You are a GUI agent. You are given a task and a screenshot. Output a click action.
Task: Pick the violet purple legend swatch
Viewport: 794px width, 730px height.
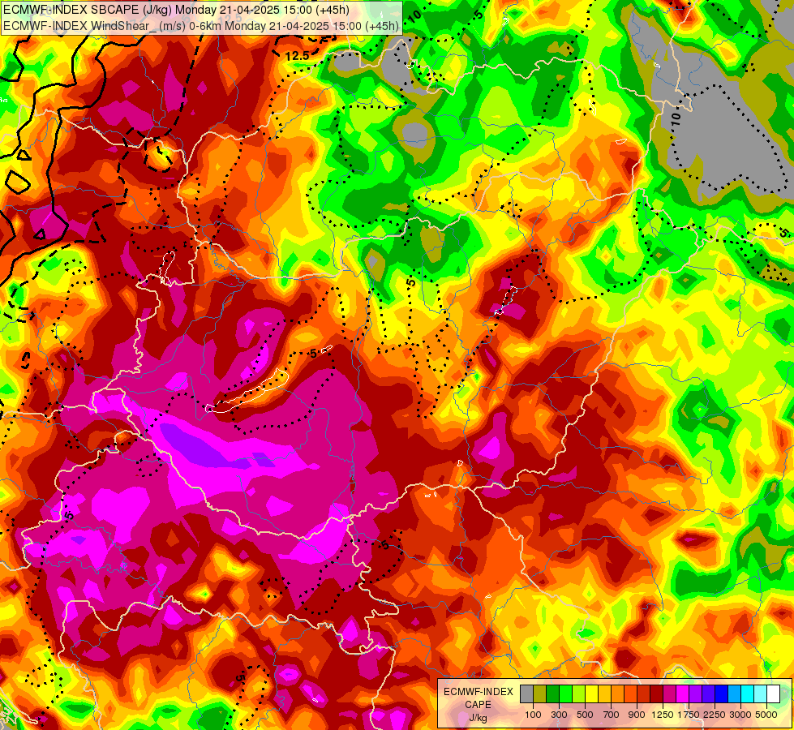696,693
